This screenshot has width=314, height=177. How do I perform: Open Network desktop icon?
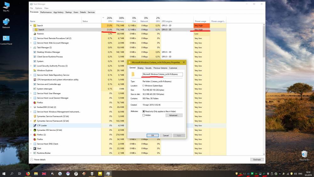[6, 23]
